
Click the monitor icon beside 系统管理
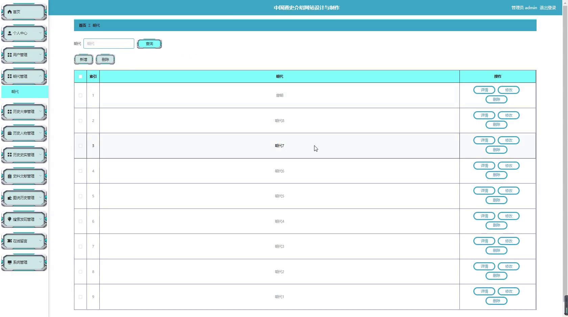(9, 262)
